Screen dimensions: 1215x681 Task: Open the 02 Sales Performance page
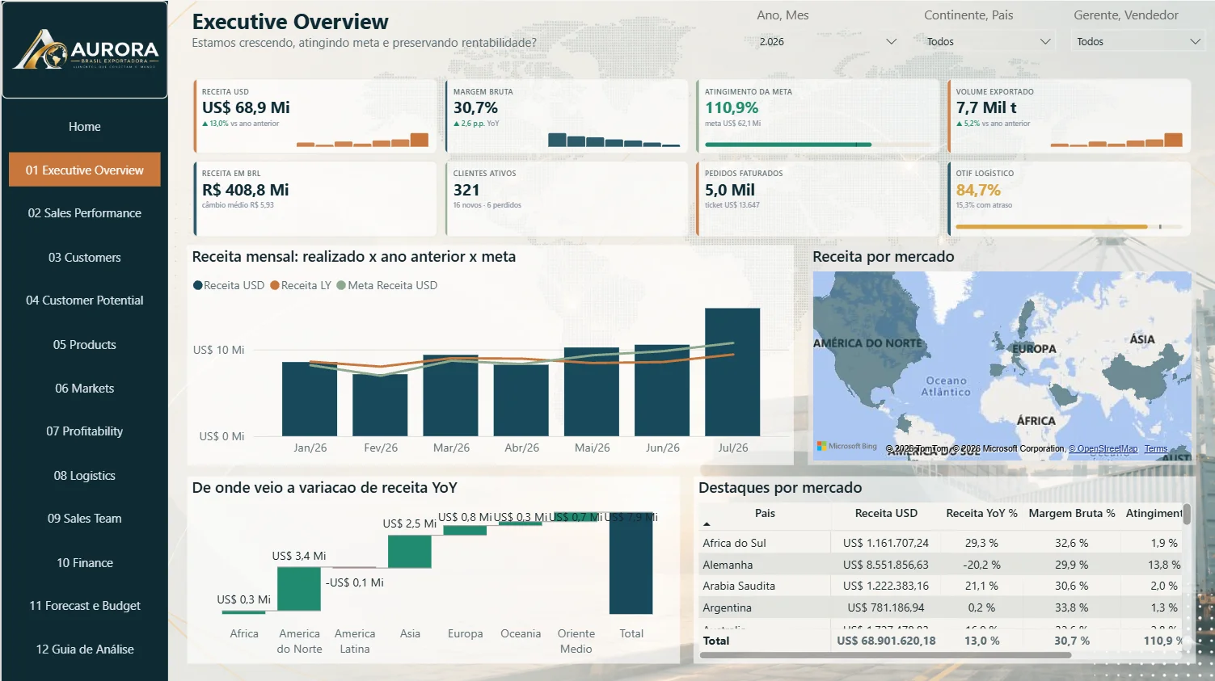[x=85, y=213]
